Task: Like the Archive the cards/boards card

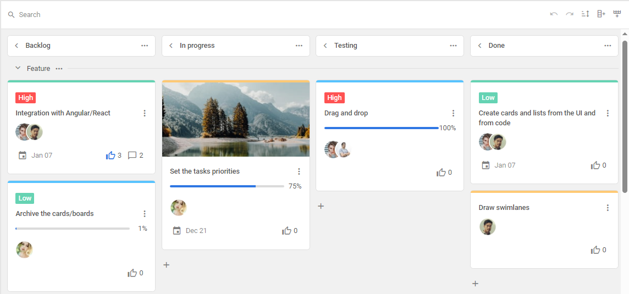Action: pos(132,273)
